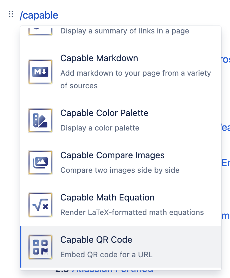Insert the Capable Compare Images macro

112,155
